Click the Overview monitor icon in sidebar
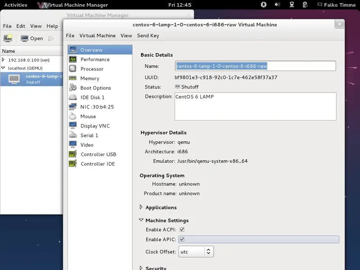 point(73,49)
